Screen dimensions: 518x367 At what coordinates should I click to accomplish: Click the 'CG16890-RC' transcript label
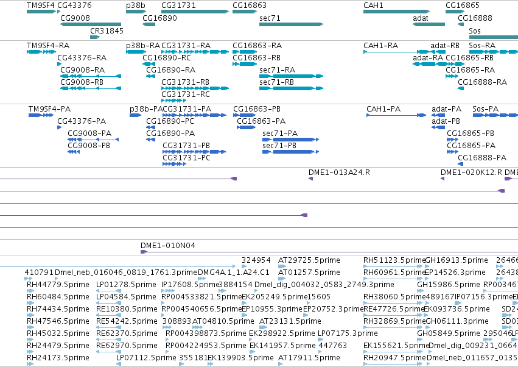pyautogui.click(x=167, y=57)
